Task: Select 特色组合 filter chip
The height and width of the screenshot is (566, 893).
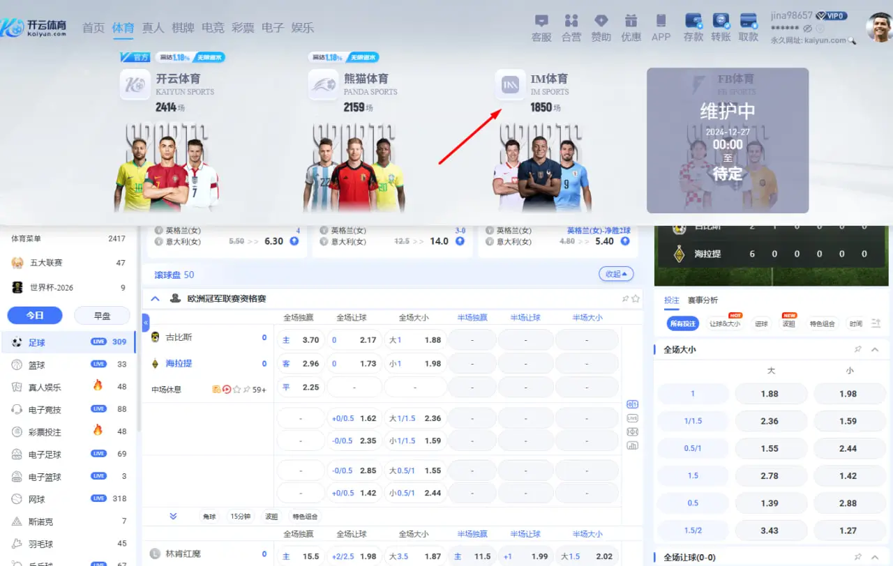Action: coord(823,323)
